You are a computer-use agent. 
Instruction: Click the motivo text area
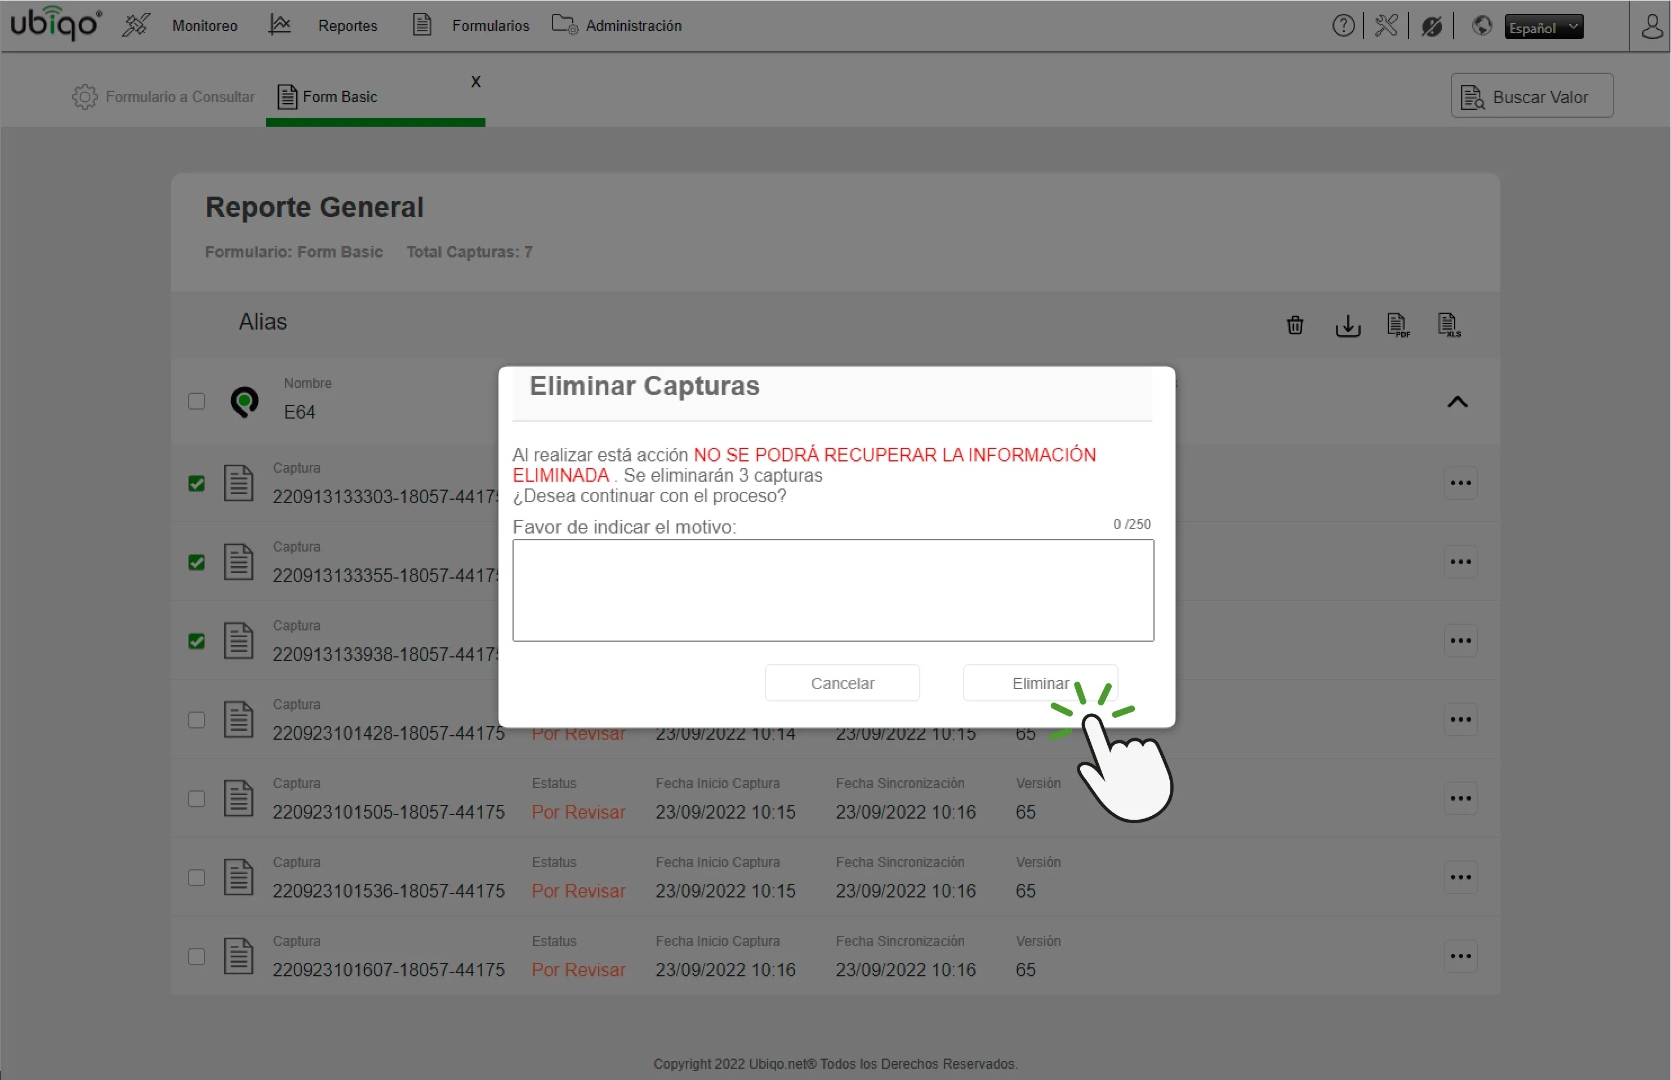(833, 590)
